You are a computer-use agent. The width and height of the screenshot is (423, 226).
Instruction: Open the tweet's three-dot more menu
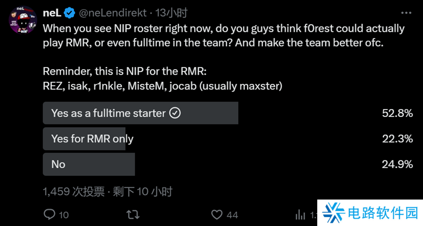406,13
